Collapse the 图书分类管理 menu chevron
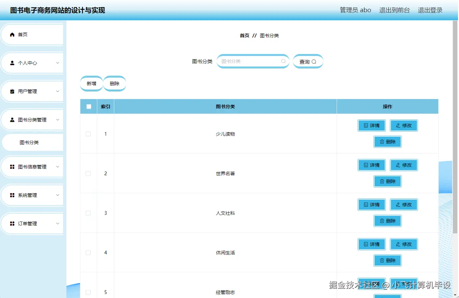Image resolution: width=459 pixels, height=298 pixels. (x=57, y=120)
